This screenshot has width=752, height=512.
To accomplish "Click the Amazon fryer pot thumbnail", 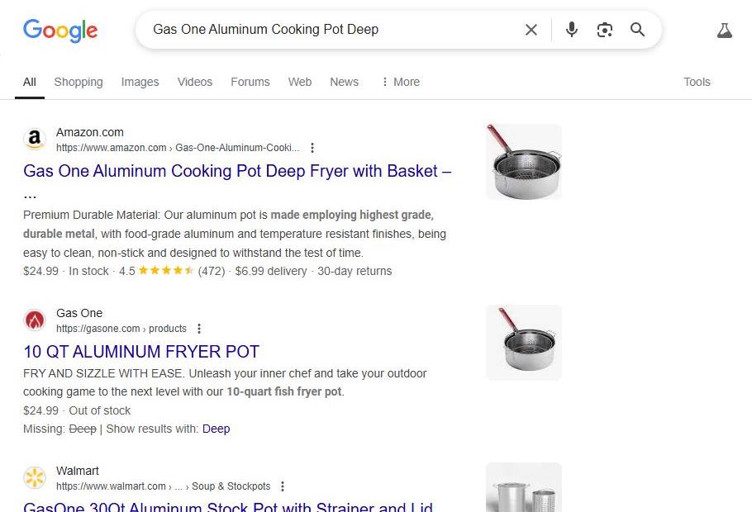I will [x=524, y=162].
